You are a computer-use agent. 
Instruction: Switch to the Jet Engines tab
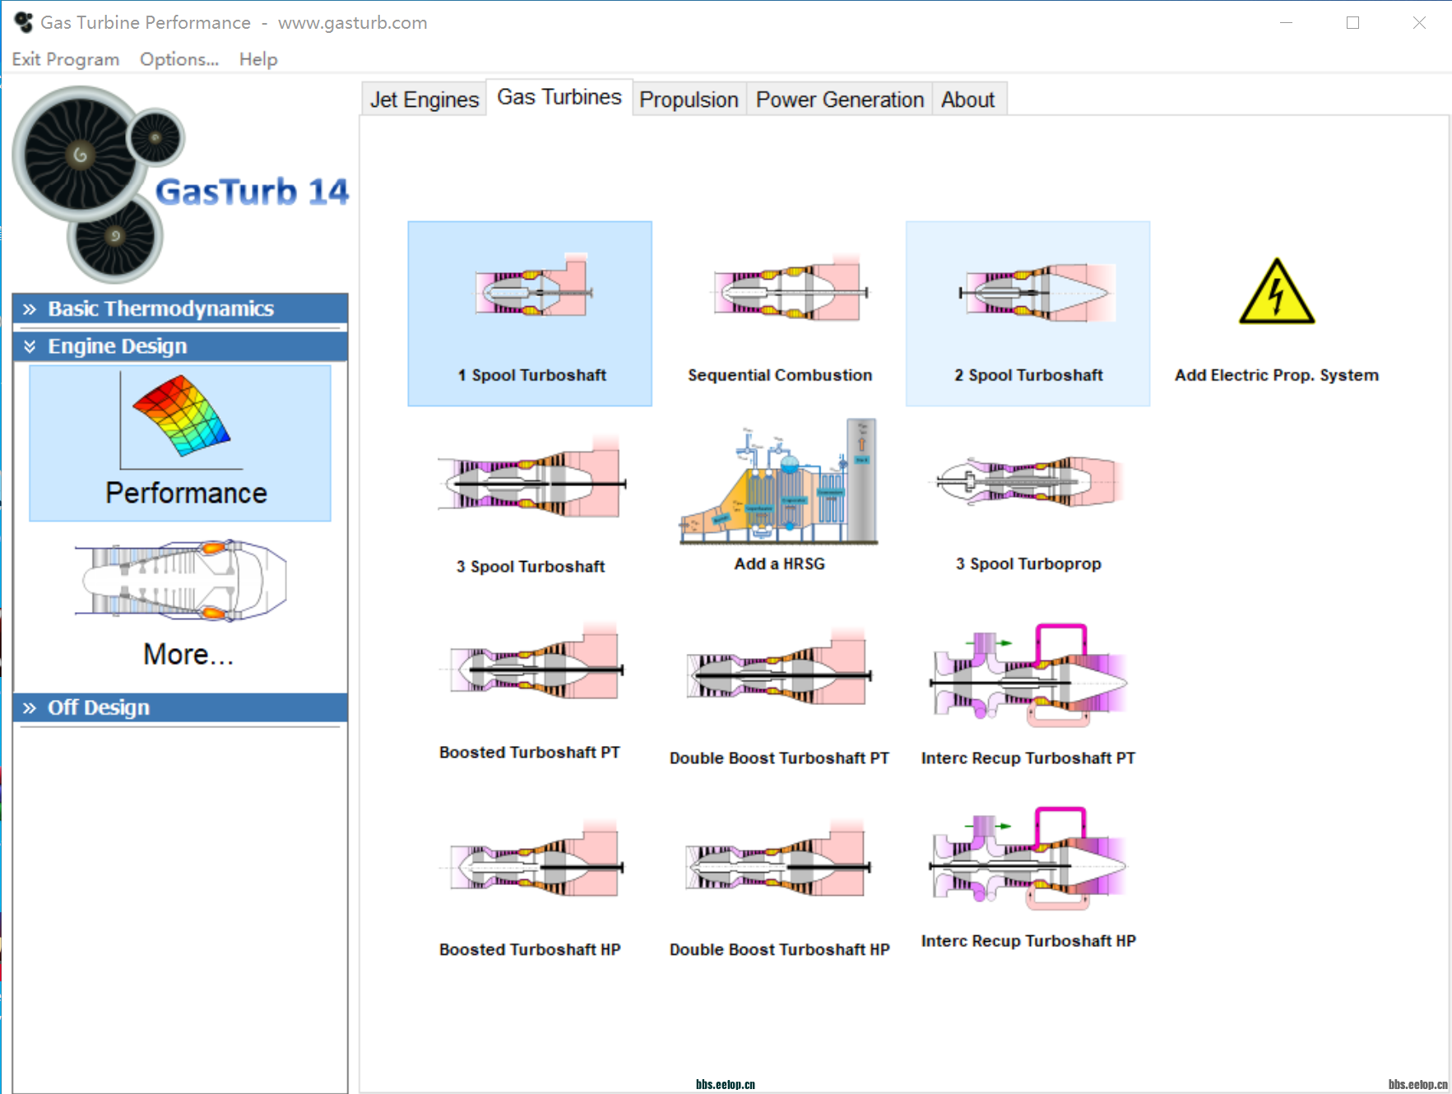[424, 100]
